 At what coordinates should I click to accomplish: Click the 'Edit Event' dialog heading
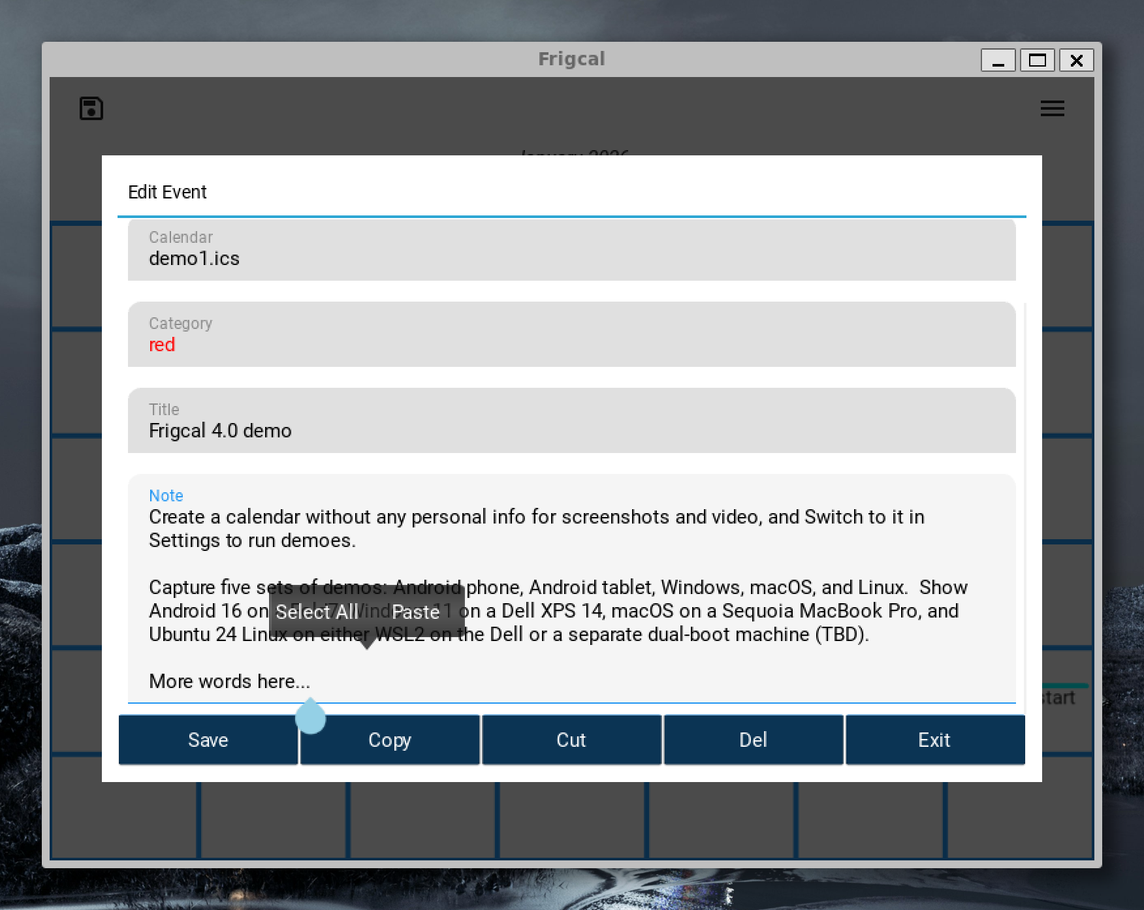(x=167, y=192)
